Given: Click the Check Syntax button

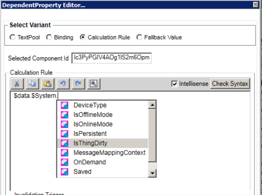Looking at the screenshot, I should coord(230,84).
